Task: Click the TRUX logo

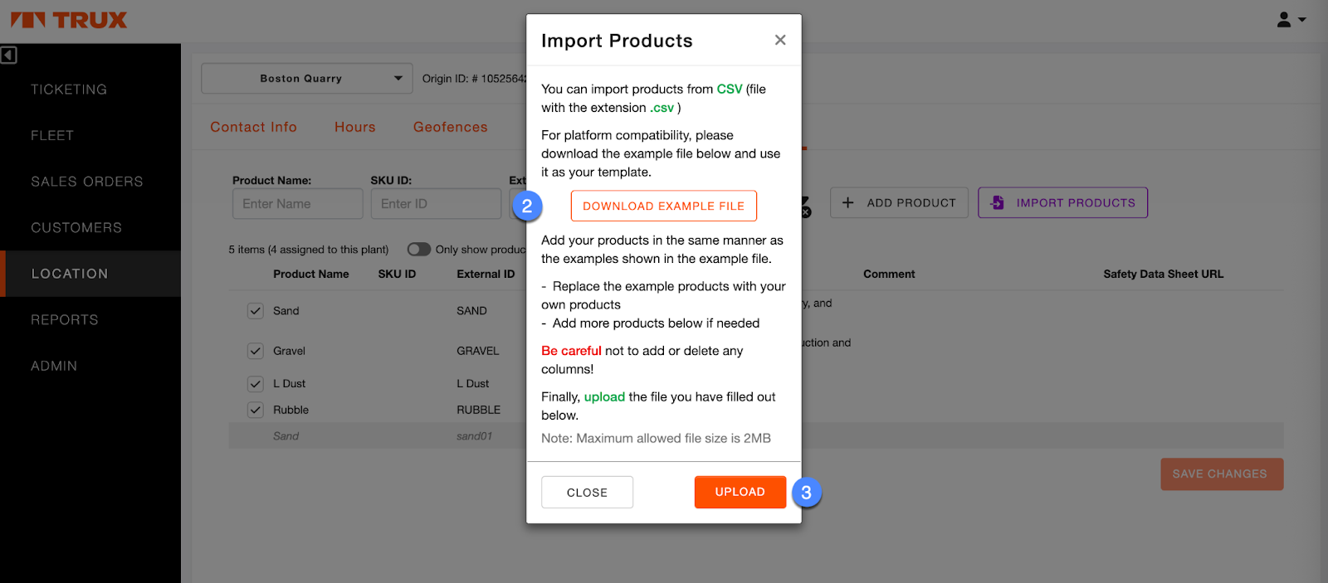Action: (x=69, y=20)
